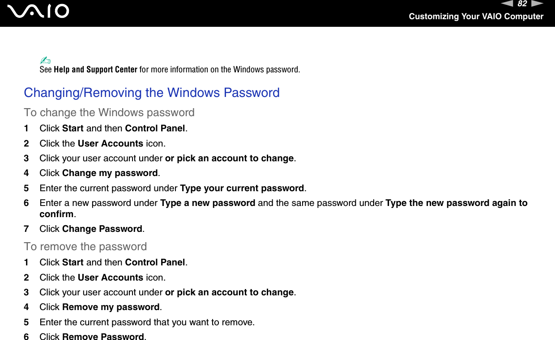Open the Customizing Your VAIO Computer header
This screenshot has width=555, height=340.
pos(476,17)
